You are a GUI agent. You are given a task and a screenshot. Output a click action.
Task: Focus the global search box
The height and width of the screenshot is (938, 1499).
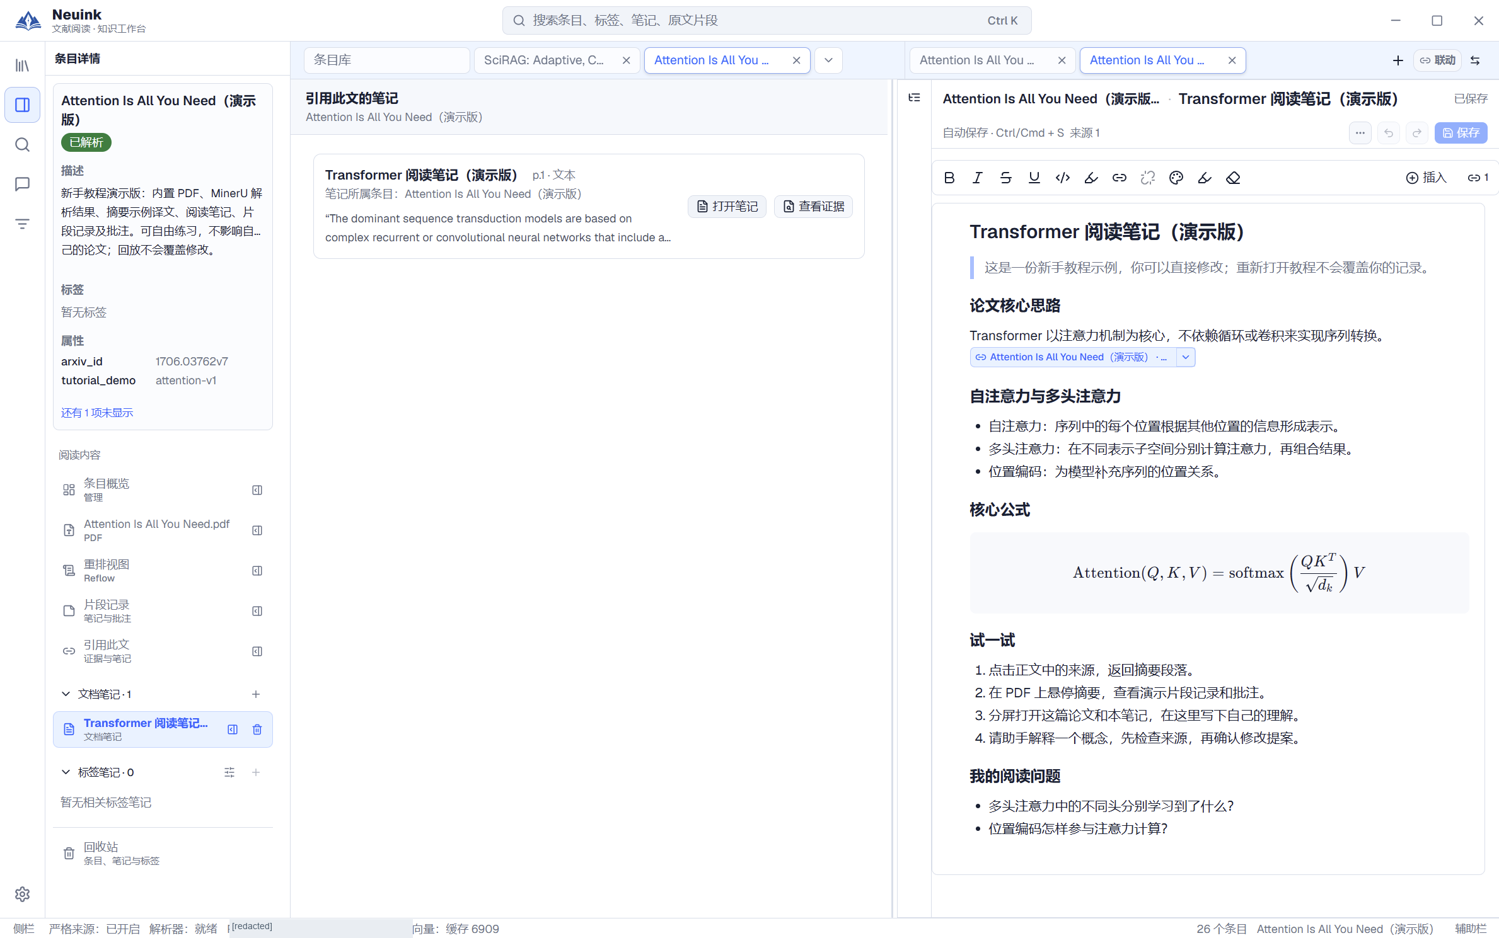pos(767,21)
